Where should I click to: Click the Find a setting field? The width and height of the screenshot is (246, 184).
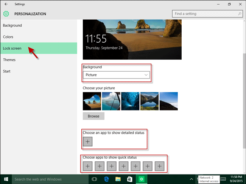(207, 14)
